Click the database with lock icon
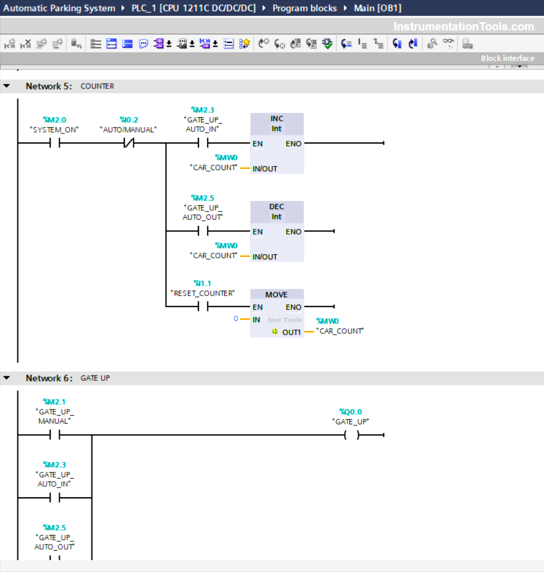544x572 pixels. coord(467,44)
